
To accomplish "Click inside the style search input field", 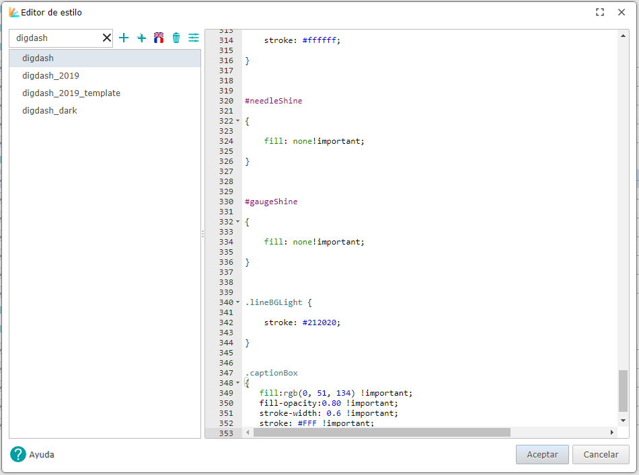I will 57,38.
